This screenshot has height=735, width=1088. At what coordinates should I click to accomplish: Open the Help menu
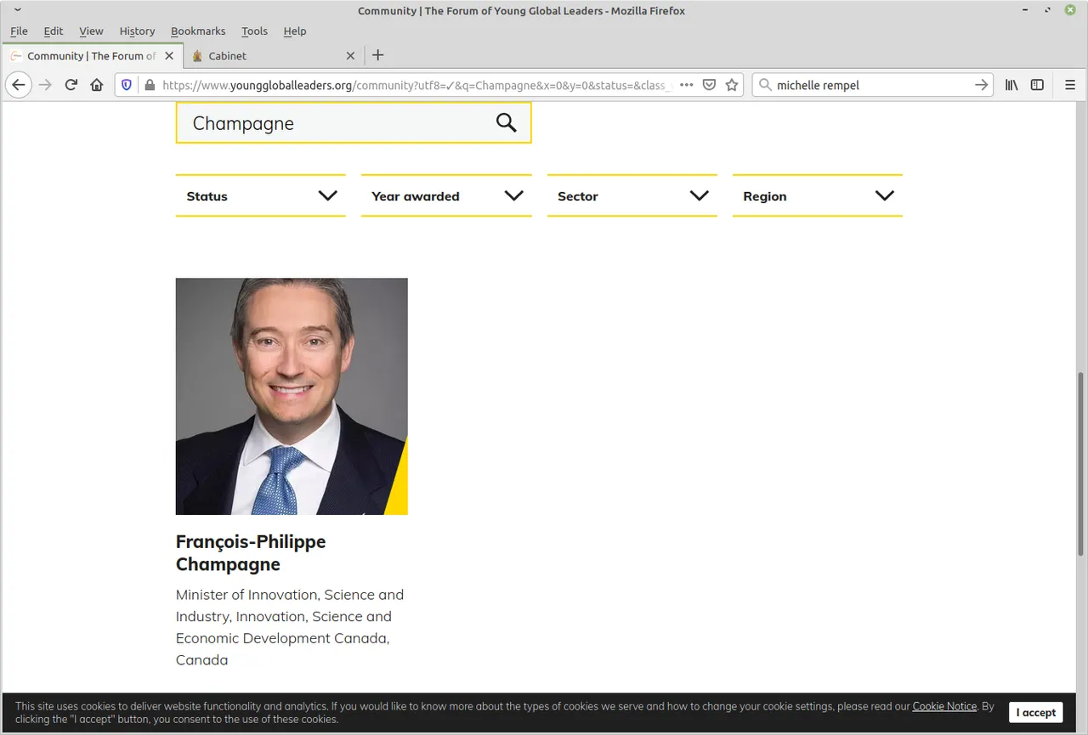coord(295,31)
